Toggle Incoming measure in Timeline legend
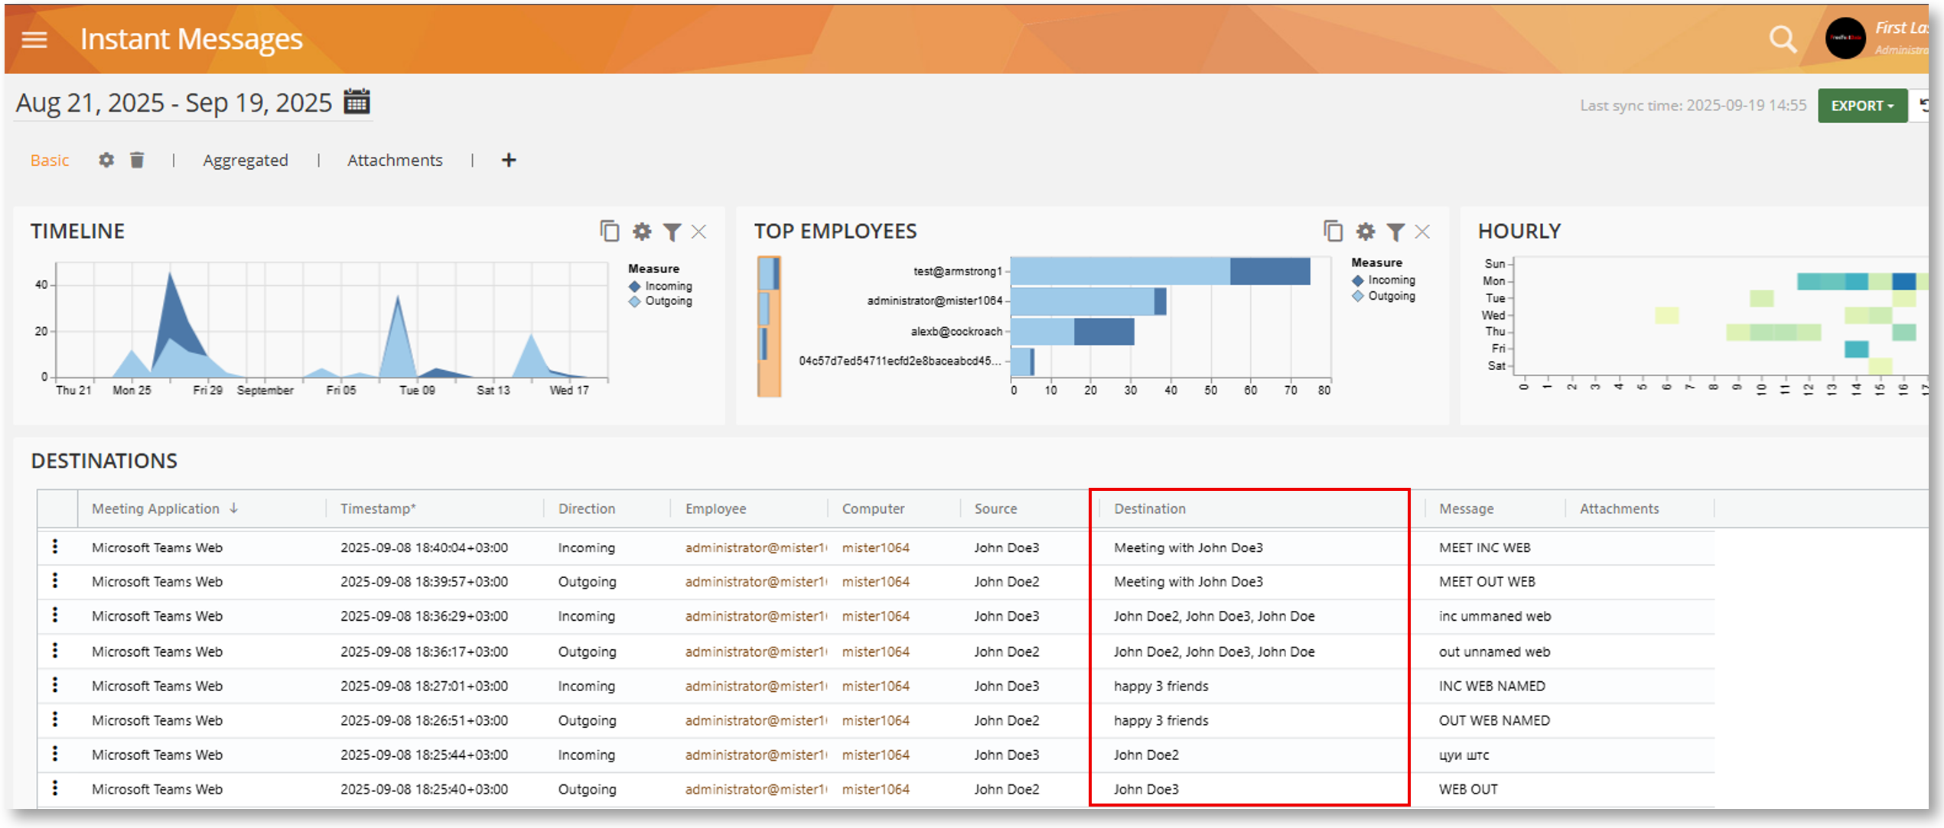This screenshot has height=828, width=1944. (667, 286)
